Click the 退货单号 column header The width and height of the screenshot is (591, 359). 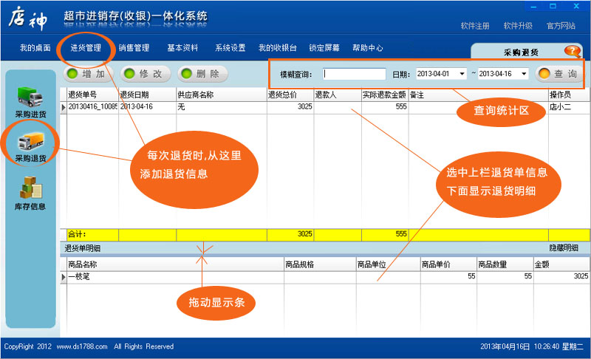(93, 95)
